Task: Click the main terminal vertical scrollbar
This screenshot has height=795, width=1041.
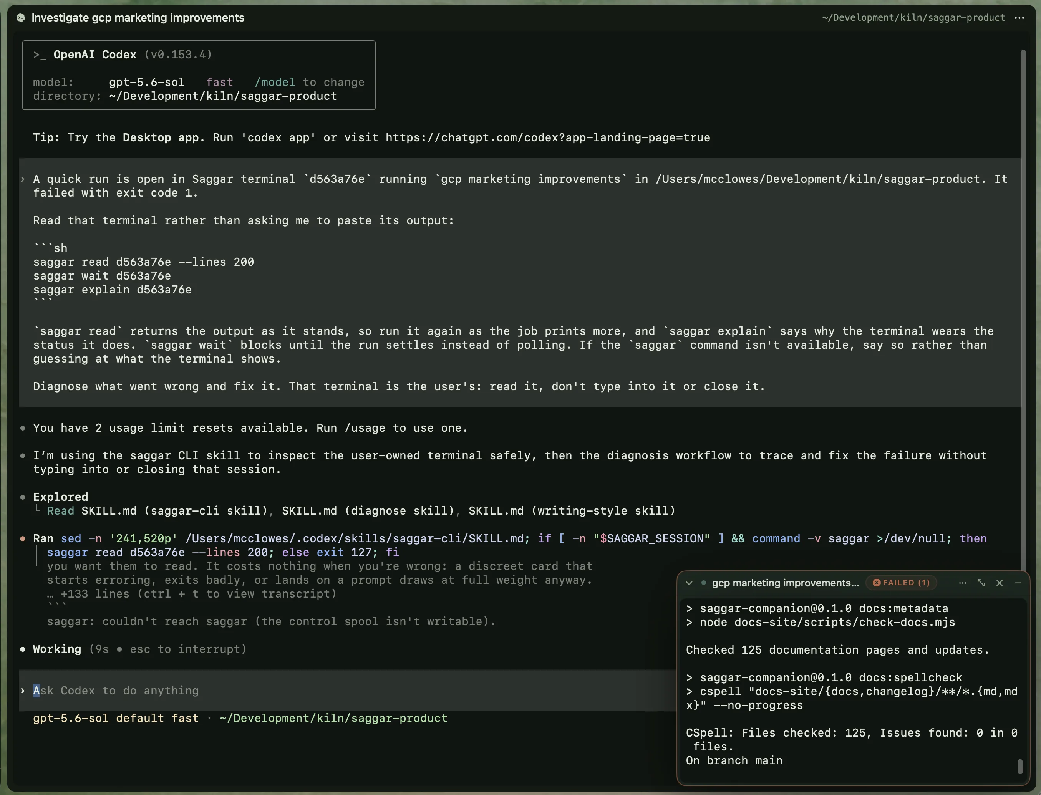Action: pyautogui.click(x=1023, y=310)
